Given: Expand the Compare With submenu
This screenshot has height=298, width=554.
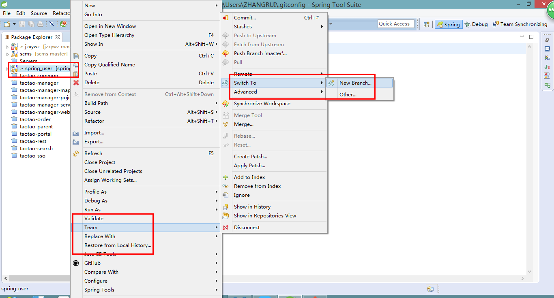Looking at the screenshot, I should click(217, 272).
